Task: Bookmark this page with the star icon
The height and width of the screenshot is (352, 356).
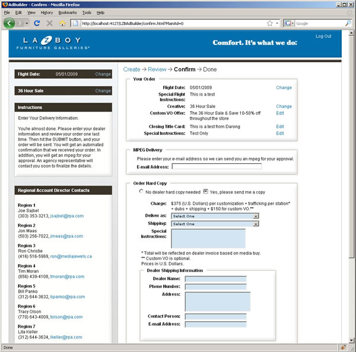Action: [269, 23]
